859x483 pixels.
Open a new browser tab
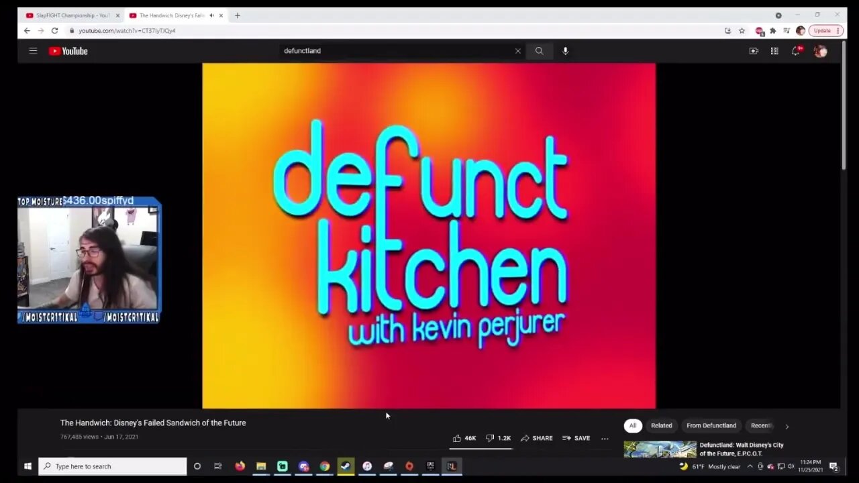237,15
